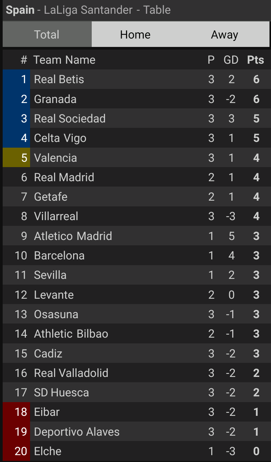This screenshot has width=271, height=462.
Task: Click the Spain country link
Action: click(x=20, y=10)
